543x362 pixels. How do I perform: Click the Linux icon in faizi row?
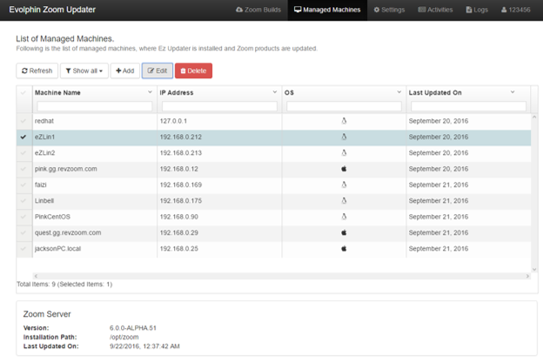click(x=344, y=184)
